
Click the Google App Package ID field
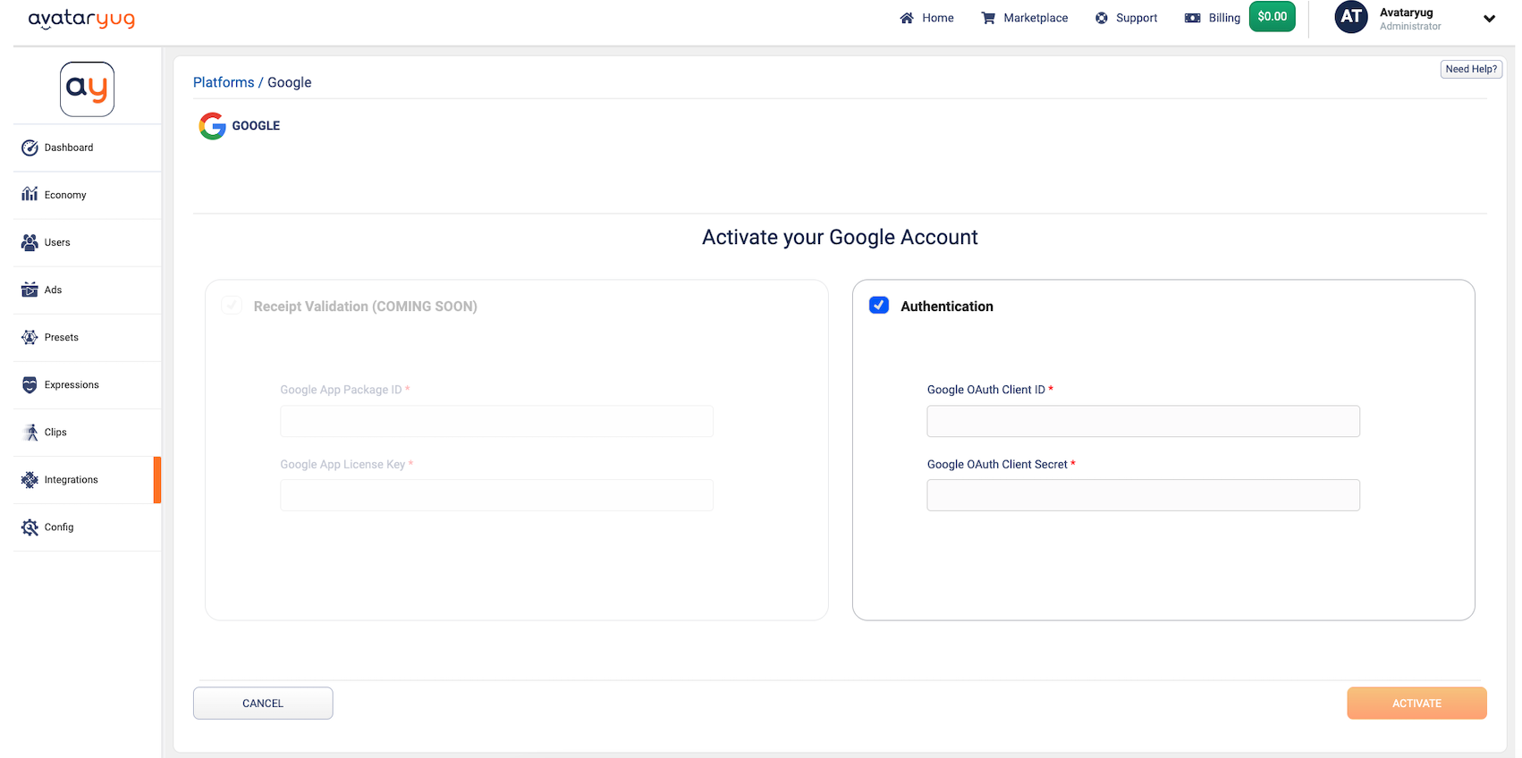pos(496,421)
